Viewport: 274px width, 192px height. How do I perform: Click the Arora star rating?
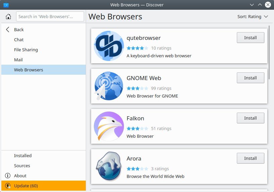pyautogui.click(x=137, y=169)
